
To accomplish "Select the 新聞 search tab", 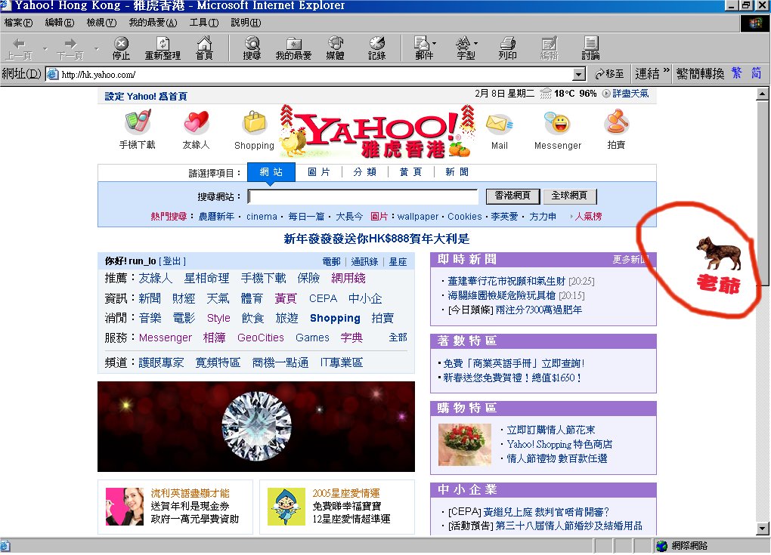I will coord(457,172).
